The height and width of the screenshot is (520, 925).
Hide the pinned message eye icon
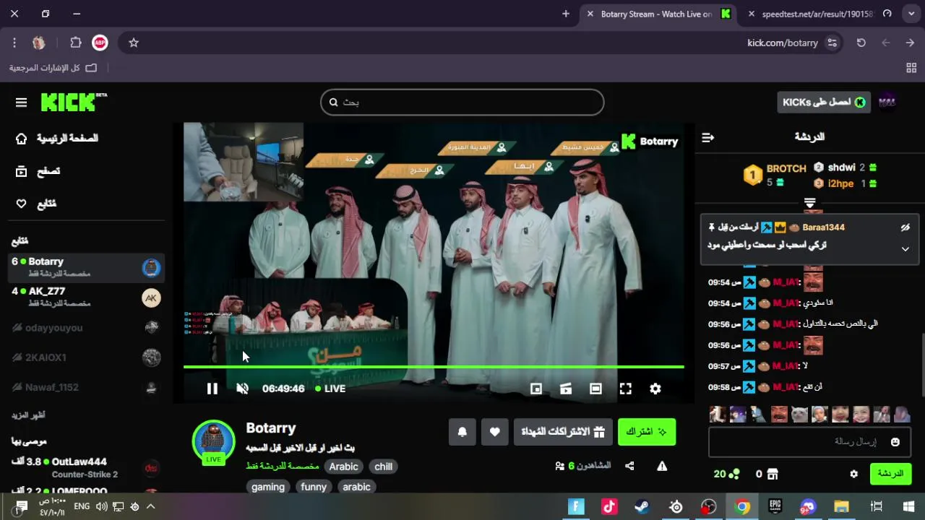tap(905, 227)
